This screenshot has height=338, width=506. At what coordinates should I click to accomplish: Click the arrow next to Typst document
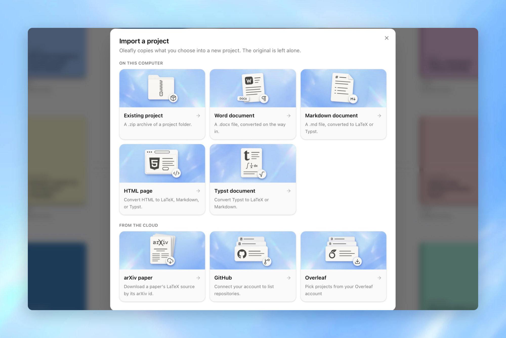(x=289, y=191)
